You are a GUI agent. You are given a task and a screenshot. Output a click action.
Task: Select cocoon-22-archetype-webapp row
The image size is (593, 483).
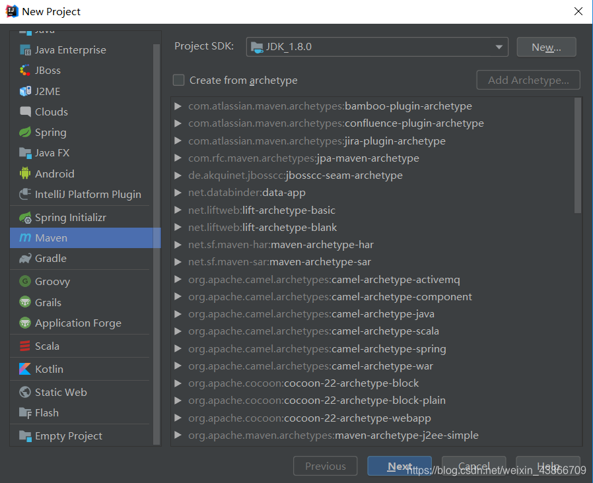pos(372,418)
